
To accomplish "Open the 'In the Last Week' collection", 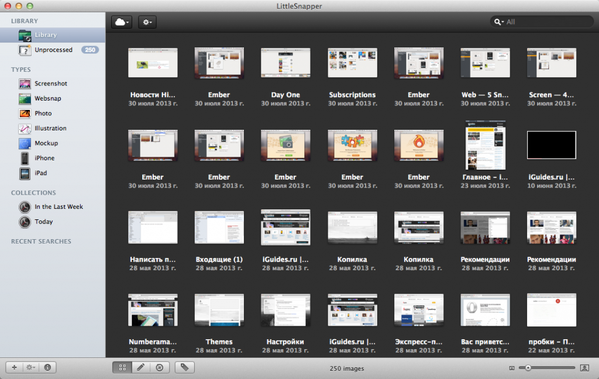I will (x=58, y=206).
